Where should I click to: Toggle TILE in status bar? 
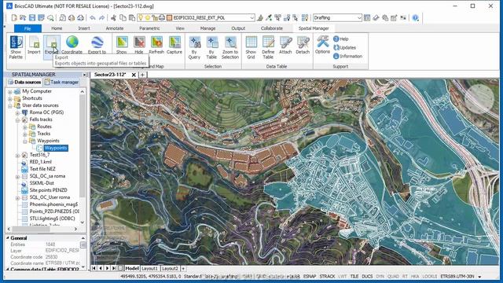(354, 276)
